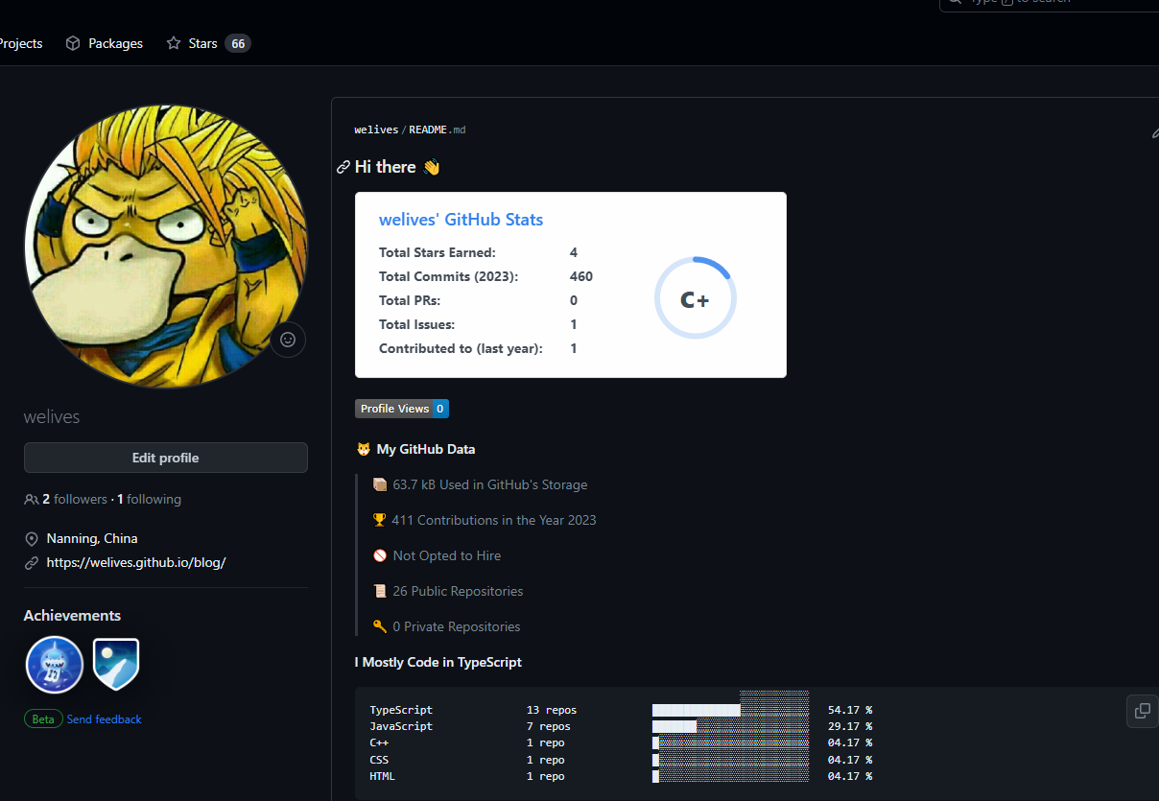This screenshot has width=1159, height=801.
Task: Click the JavaScript 29.17 % progress bar
Action: [730, 726]
